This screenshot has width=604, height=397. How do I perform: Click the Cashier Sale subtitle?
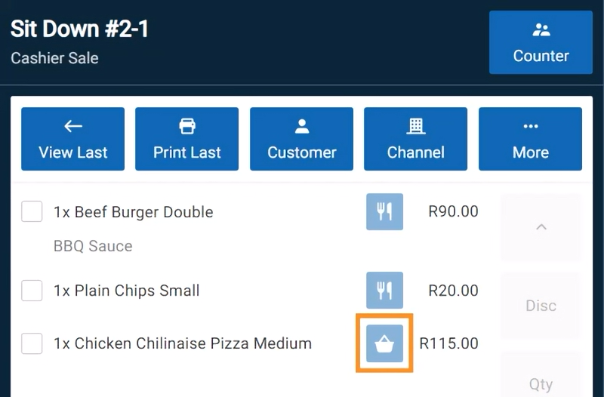(54, 57)
